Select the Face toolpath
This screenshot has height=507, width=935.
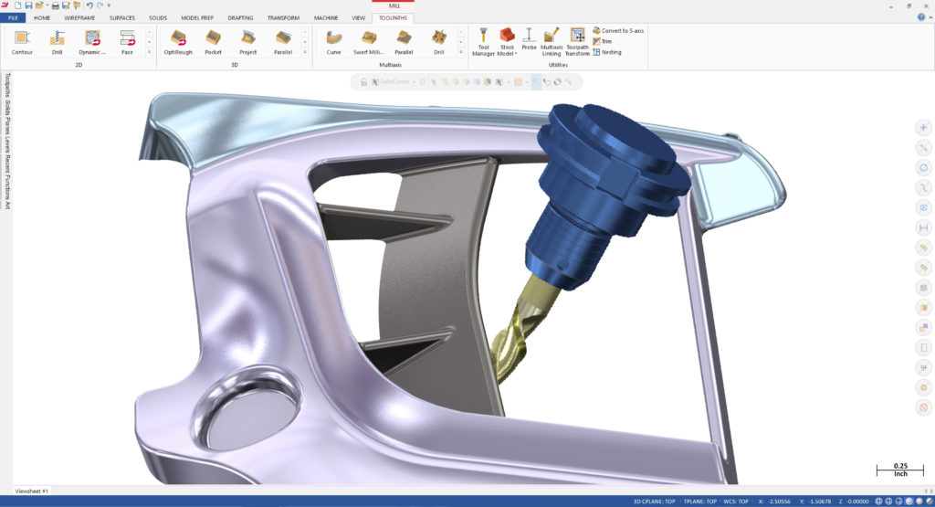[127, 42]
